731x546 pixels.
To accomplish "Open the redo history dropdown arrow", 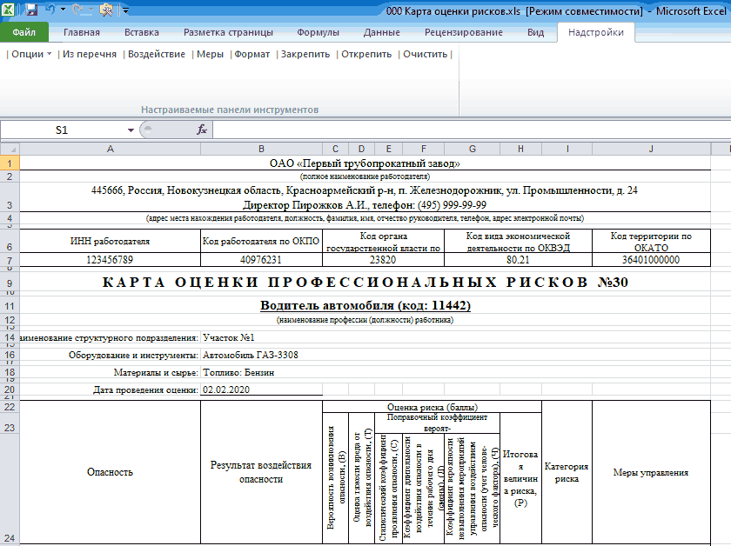I will click(x=91, y=10).
